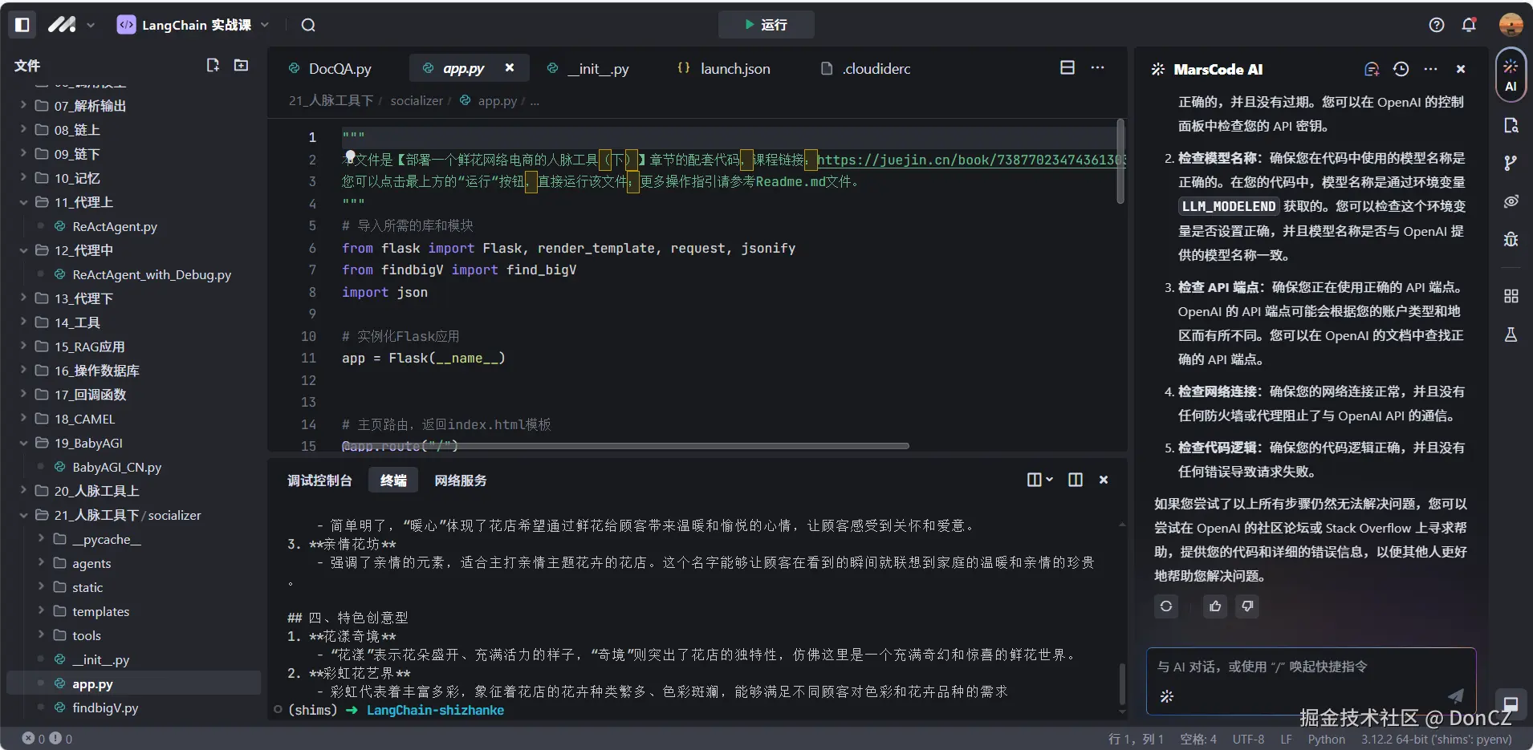The width and height of the screenshot is (1533, 750).
Task: Collapse the 19_BabyAGI folder
Action: [x=133, y=443]
